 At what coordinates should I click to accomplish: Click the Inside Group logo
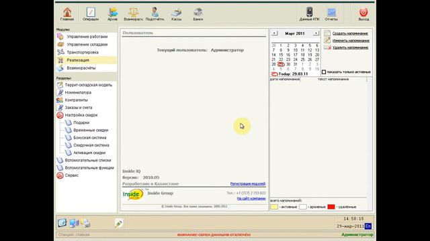133,194
